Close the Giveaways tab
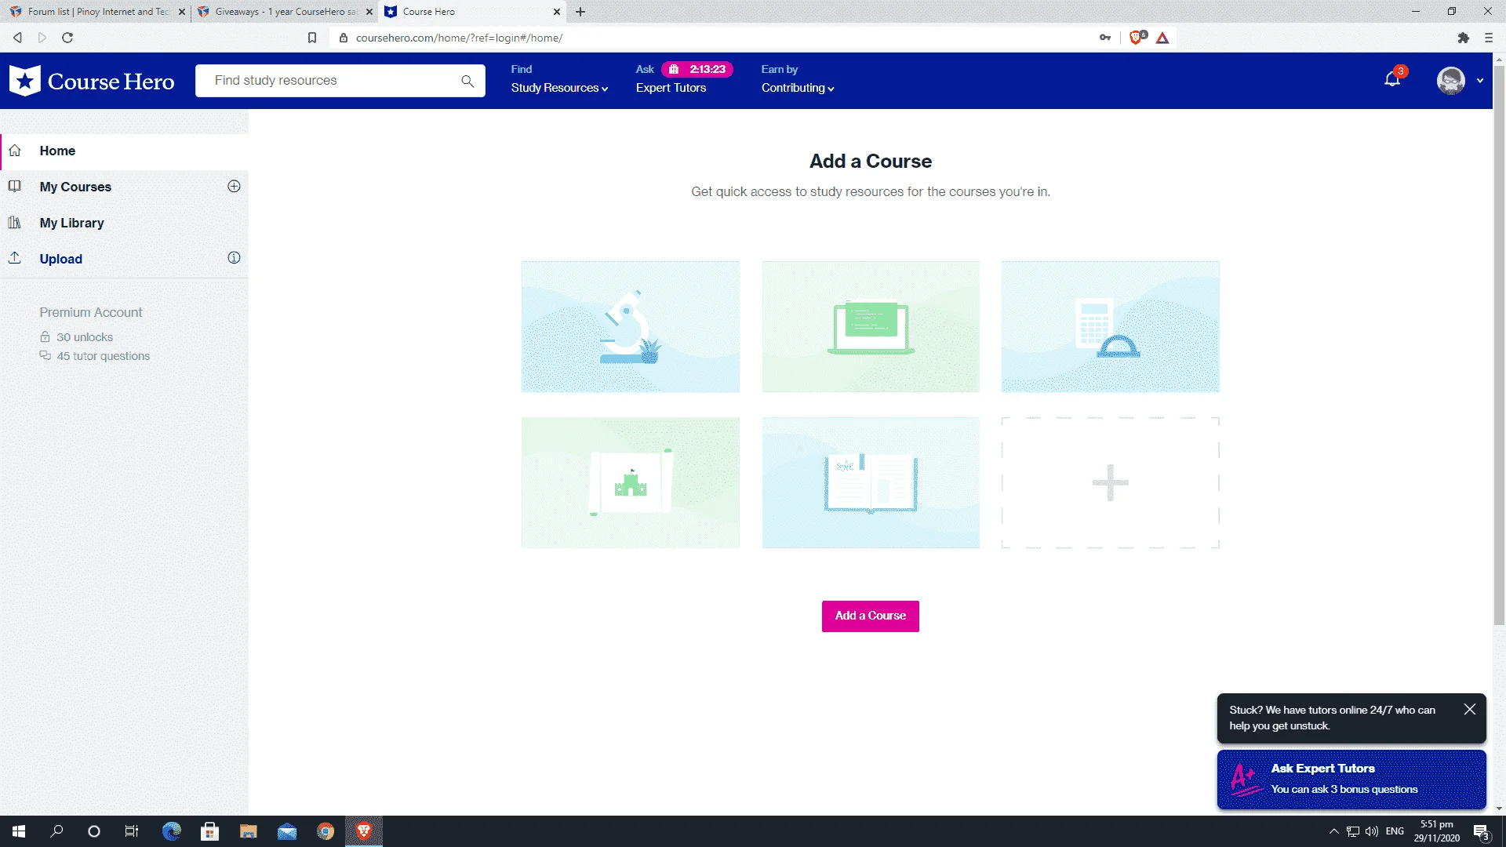The width and height of the screenshot is (1506, 847). pyautogui.click(x=370, y=12)
